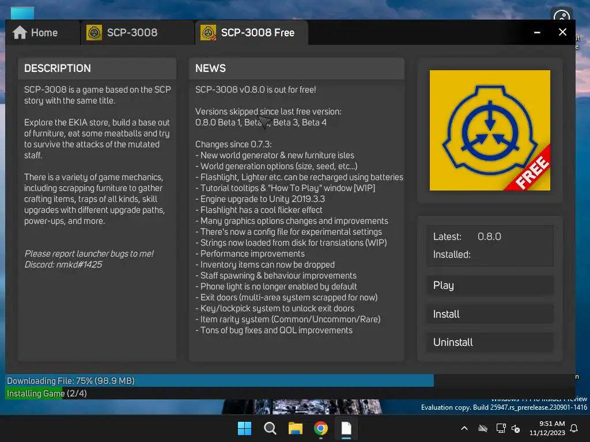This screenshot has height=442, width=590.
Task: Click the Latest version value 0.8.0
Action: pyautogui.click(x=489, y=237)
